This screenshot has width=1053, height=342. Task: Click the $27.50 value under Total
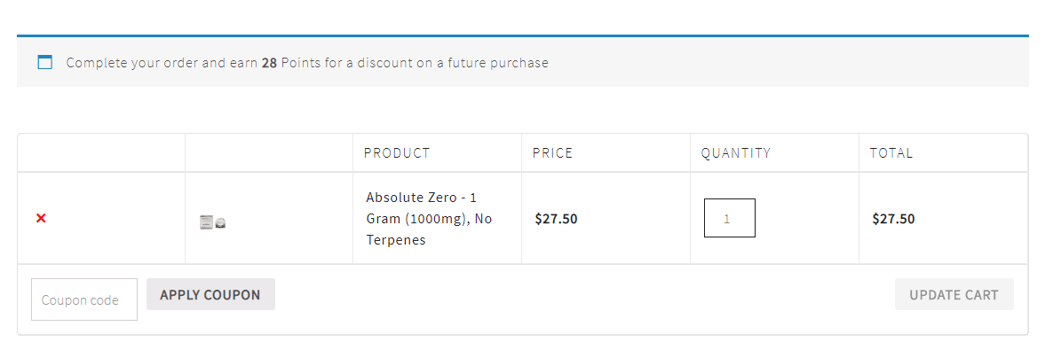(x=893, y=219)
